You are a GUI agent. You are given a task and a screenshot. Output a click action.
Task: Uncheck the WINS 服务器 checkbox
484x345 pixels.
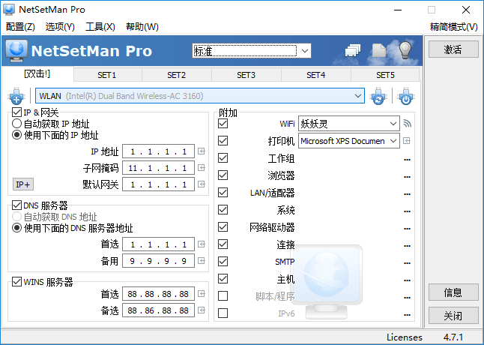coord(16,282)
